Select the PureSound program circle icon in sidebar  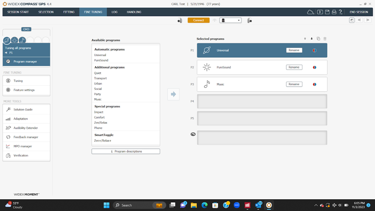(x=15, y=40)
